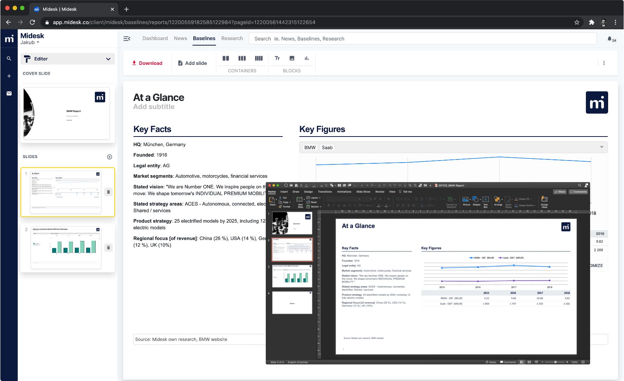Open the Midesk logo home icon
This screenshot has height=381, width=624.
tap(9, 38)
